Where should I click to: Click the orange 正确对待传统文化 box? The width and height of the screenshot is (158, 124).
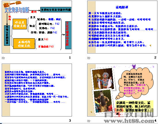[24, 44]
